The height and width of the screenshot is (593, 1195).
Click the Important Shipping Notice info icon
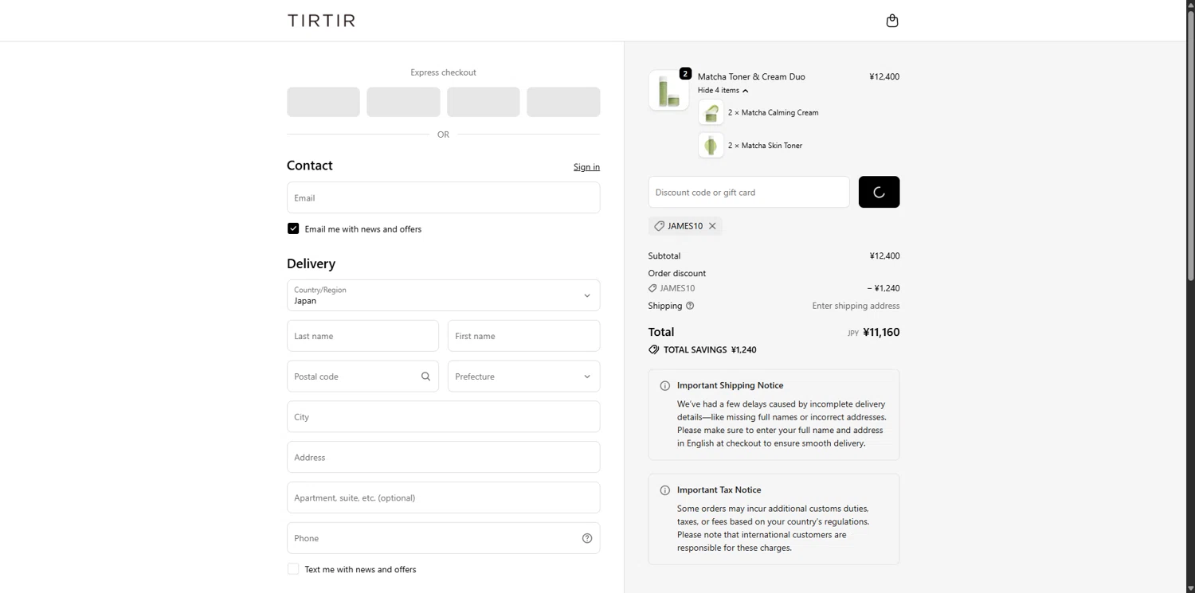point(665,386)
